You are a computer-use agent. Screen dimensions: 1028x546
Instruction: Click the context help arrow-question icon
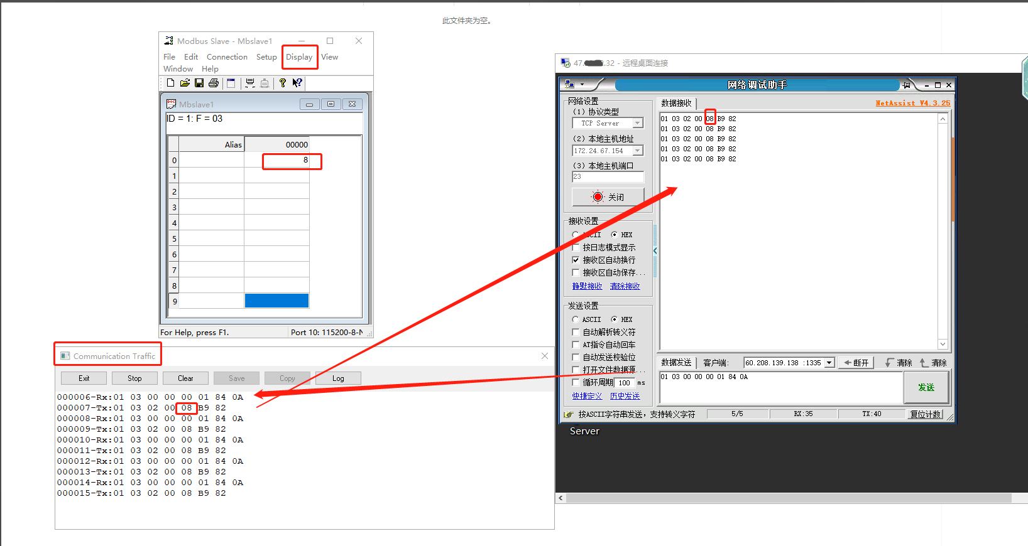click(x=297, y=83)
